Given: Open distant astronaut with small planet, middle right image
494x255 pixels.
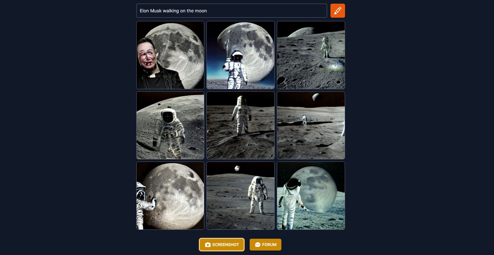Looking at the screenshot, I should (x=311, y=125).
